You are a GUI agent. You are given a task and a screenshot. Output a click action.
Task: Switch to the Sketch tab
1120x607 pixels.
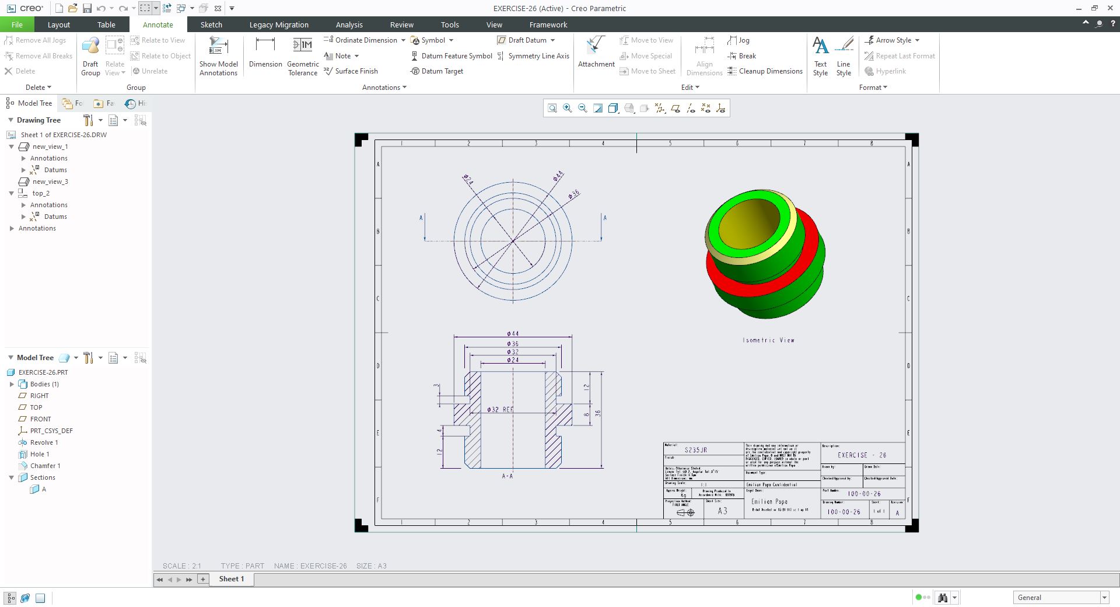click(211, 25)
